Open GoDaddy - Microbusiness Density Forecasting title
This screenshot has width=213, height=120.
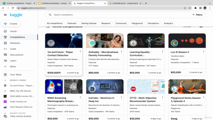[104, 54]
